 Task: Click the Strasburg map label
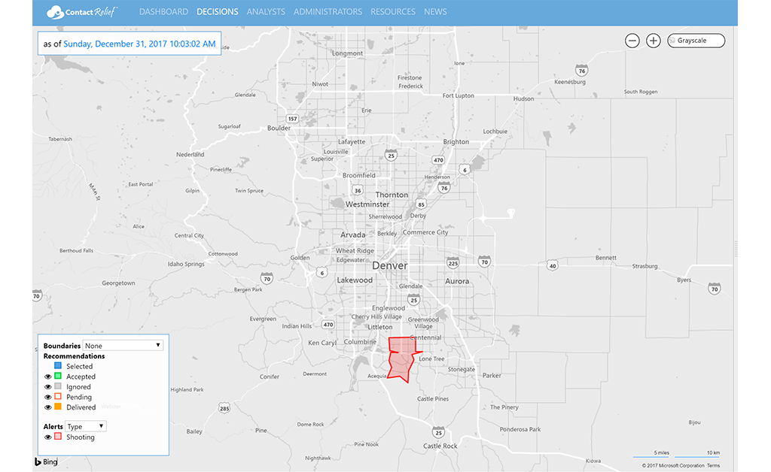[645, 266]
